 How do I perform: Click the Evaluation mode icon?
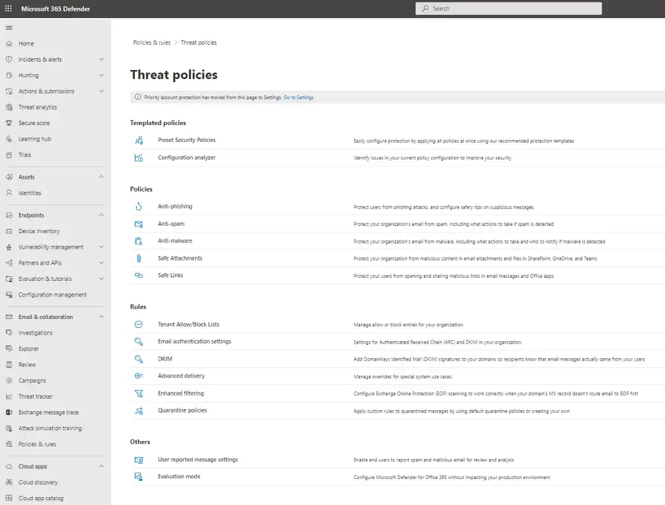pos(138,477)
